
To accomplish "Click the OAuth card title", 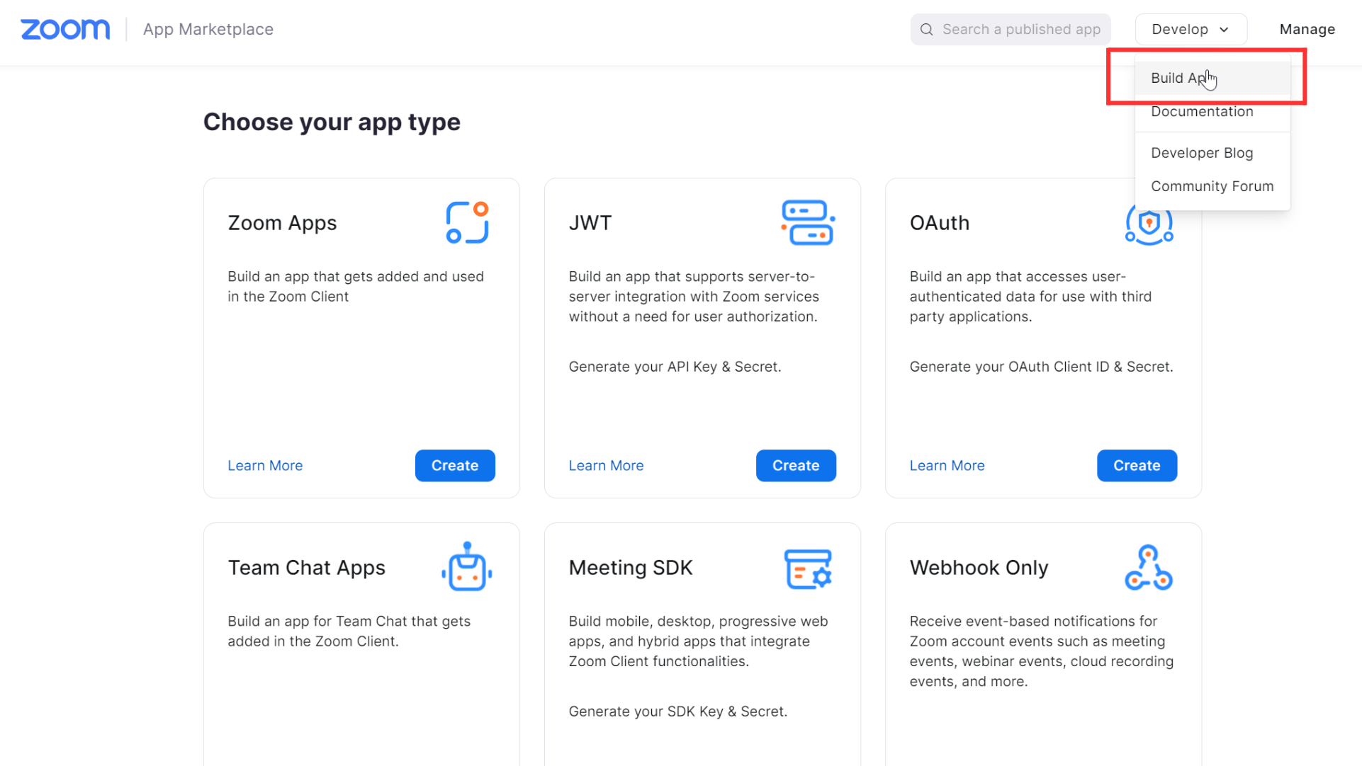I will (940, 223).
